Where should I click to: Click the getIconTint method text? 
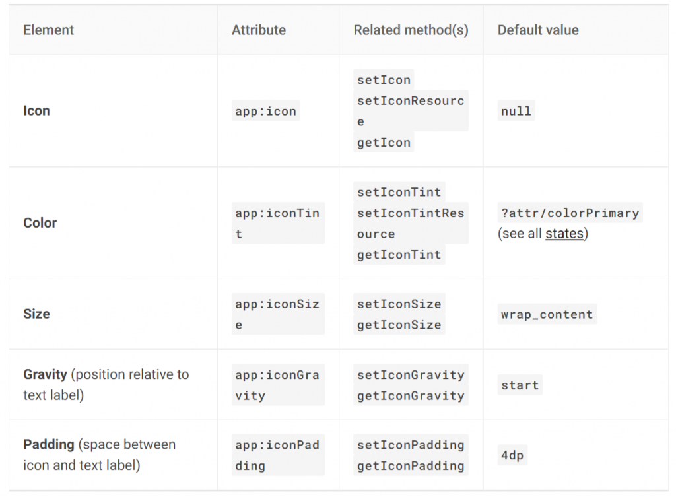pos(399,255)
